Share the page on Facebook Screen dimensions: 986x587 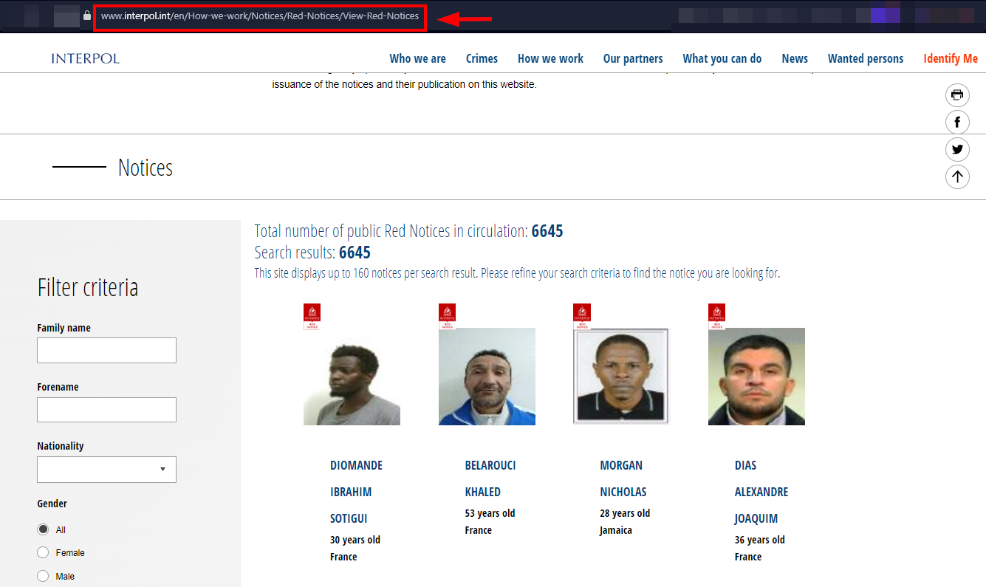coord(957,122)
